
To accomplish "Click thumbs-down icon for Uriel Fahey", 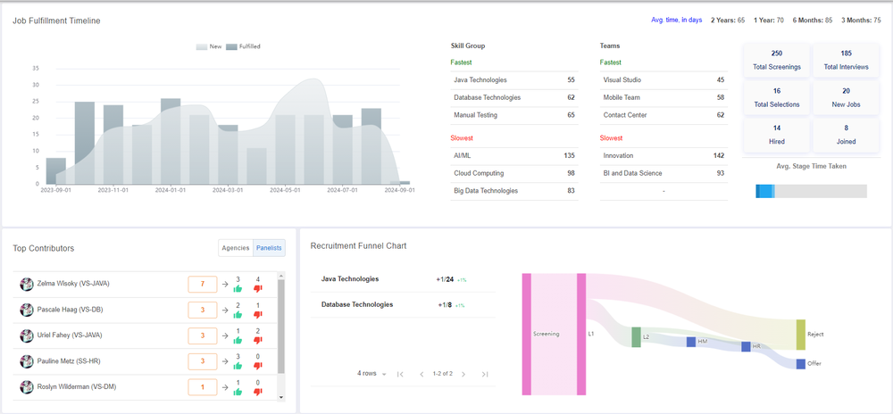I will [x=257, y=340].
